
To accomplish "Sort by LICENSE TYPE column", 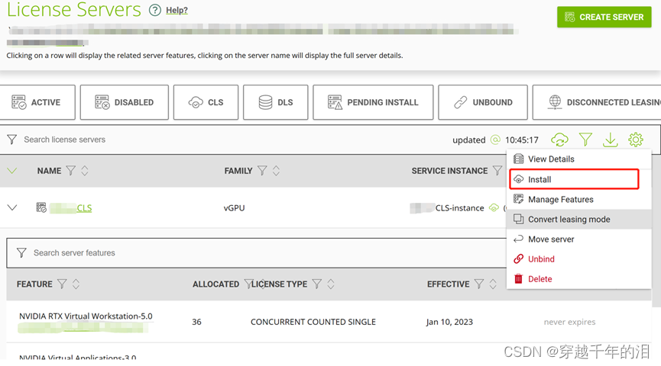I will (331, 284).
